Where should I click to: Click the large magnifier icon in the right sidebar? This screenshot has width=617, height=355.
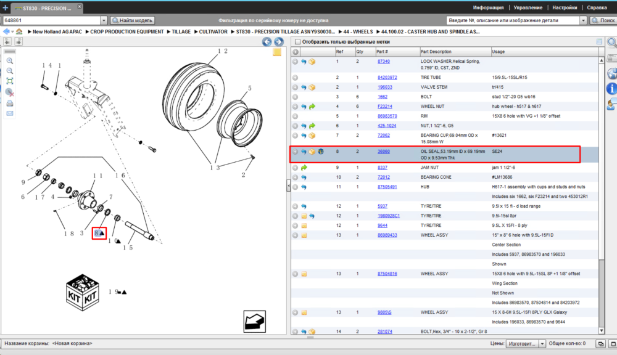click(612, 43)
